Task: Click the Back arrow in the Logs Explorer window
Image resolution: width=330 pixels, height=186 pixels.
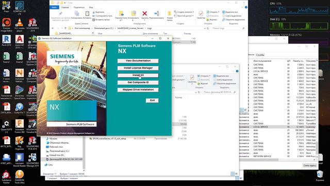Action: point(53,28)
